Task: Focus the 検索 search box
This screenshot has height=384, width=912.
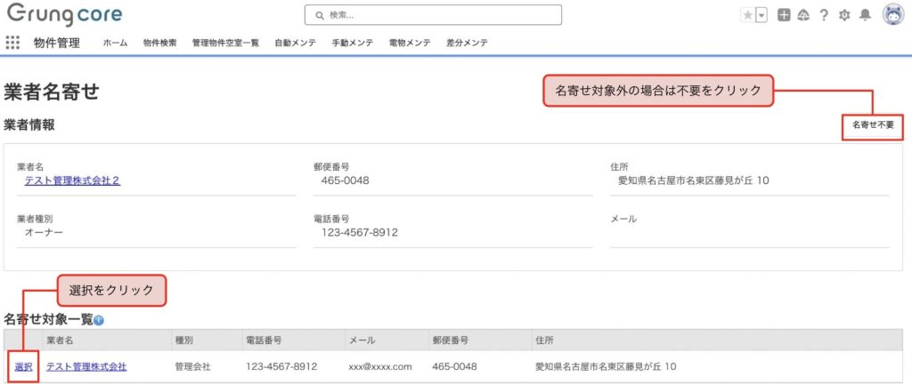Action: [433, 15]
